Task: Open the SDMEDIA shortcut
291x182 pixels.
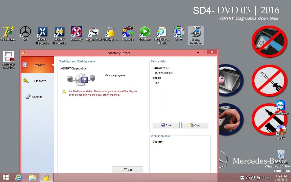Action: 145,34
